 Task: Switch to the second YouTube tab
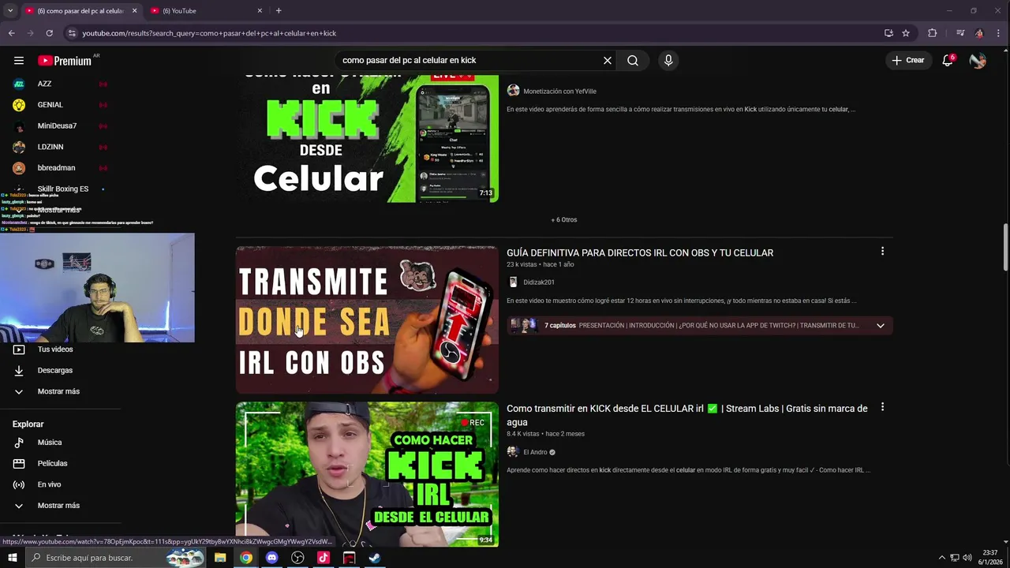pos(200,11)
